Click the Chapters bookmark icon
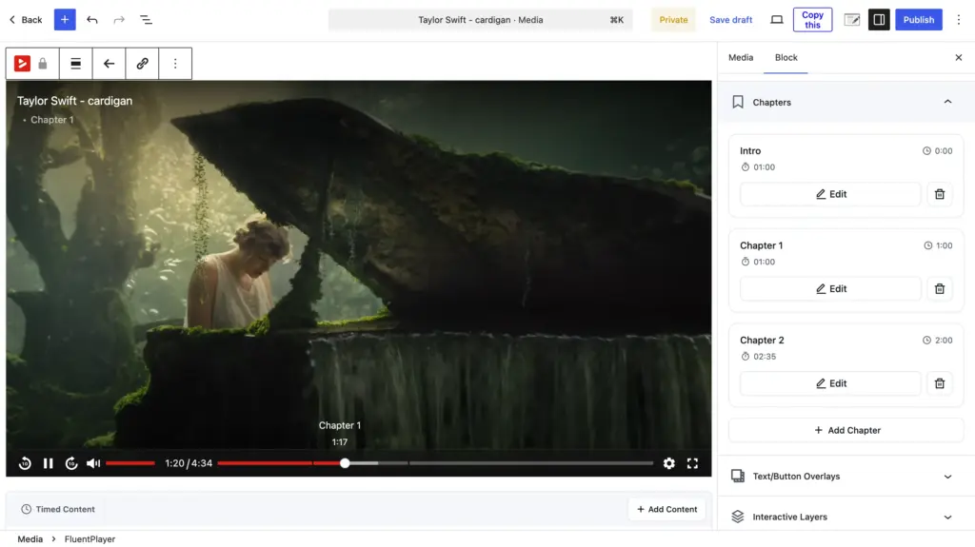 (738, 102)
